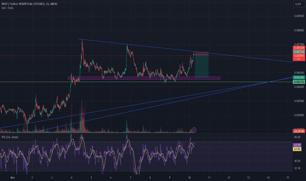Click the 24.351M volume value label
The height and width of the screenshot is (181, 306).
point(299,131)
